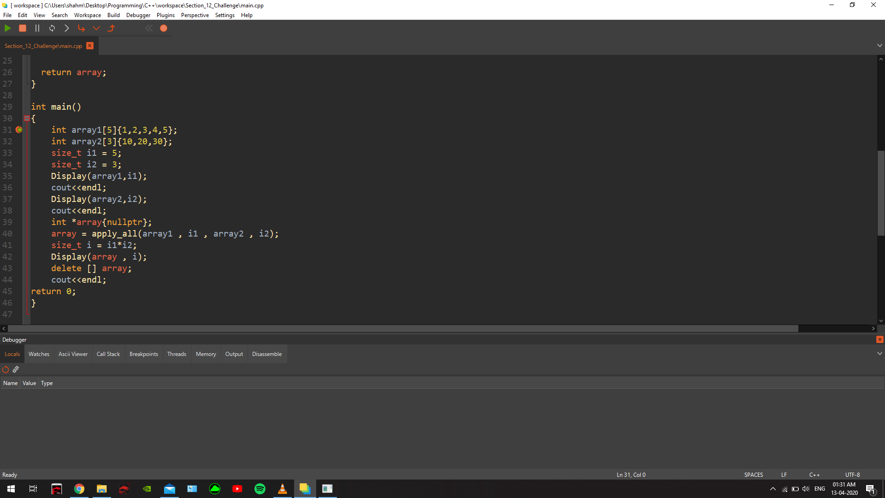Step into the function with the curved arrow

[82, 28]
